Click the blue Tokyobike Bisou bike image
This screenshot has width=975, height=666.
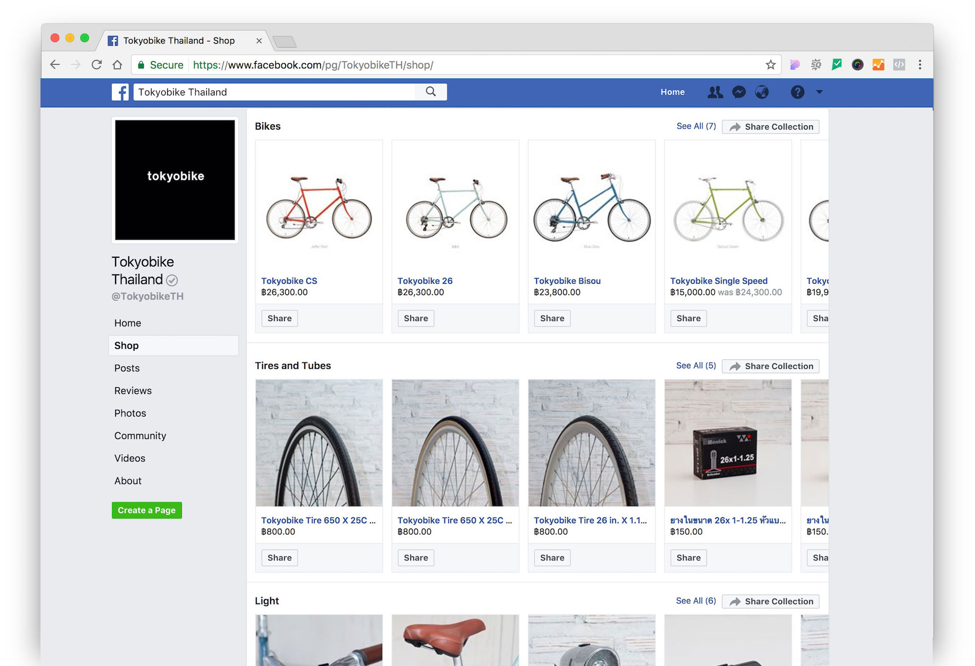(x=592, y=208)
